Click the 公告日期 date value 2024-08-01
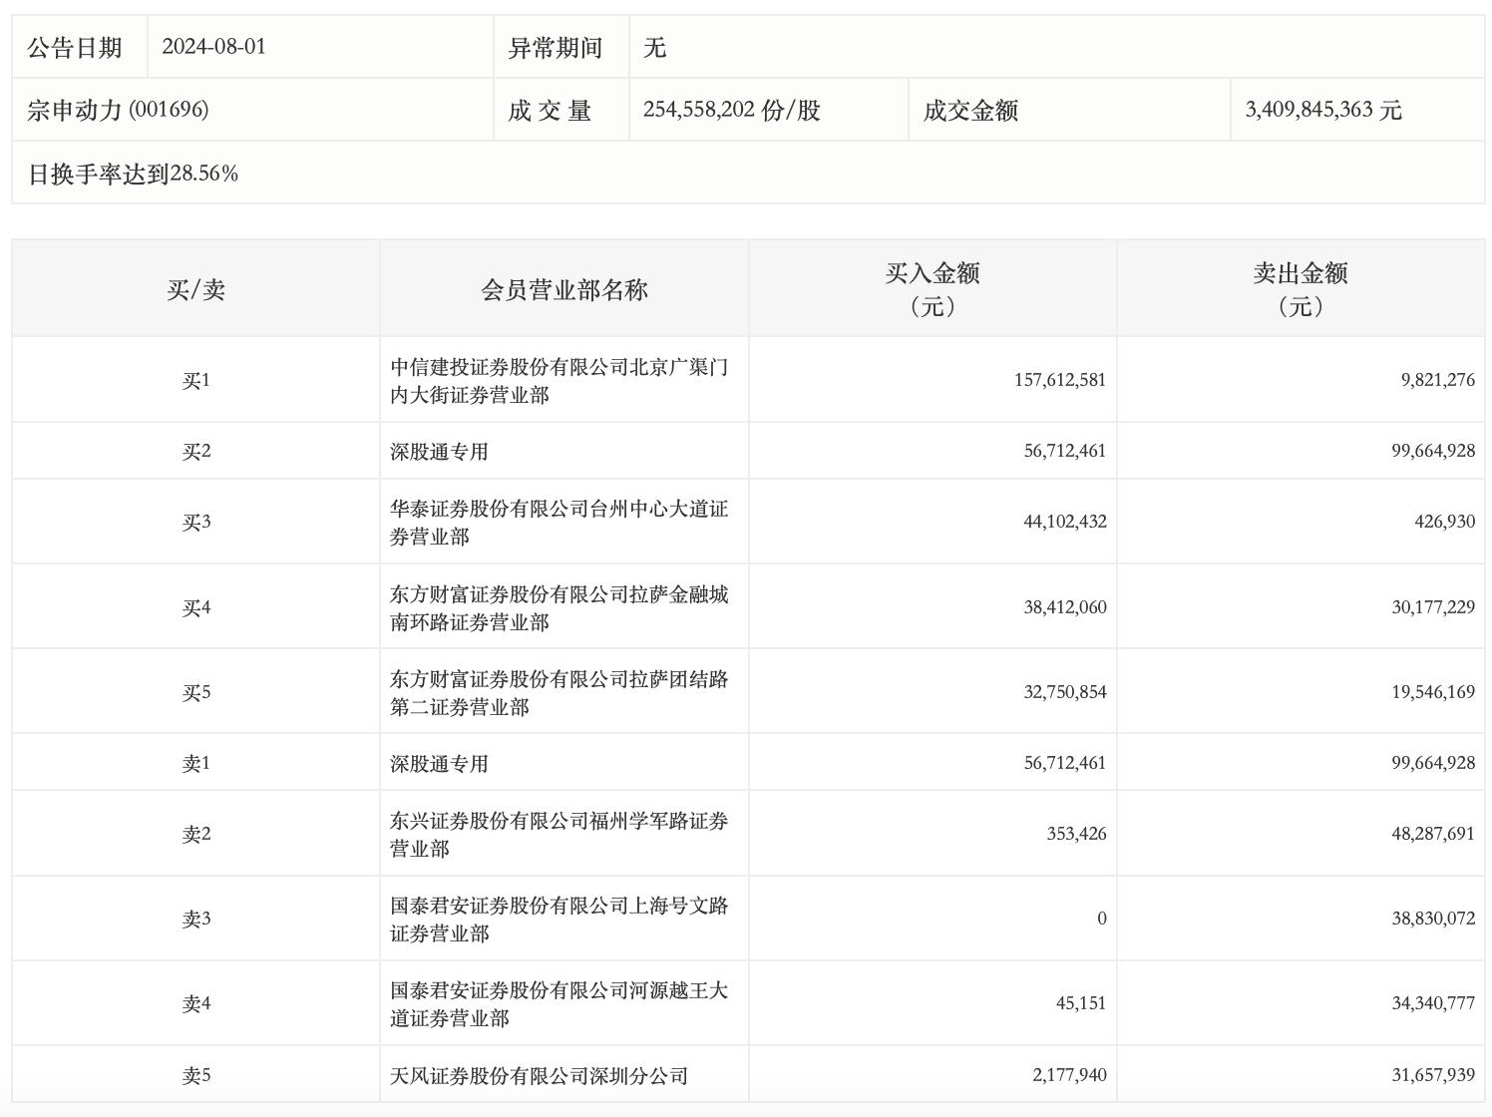 213,47
